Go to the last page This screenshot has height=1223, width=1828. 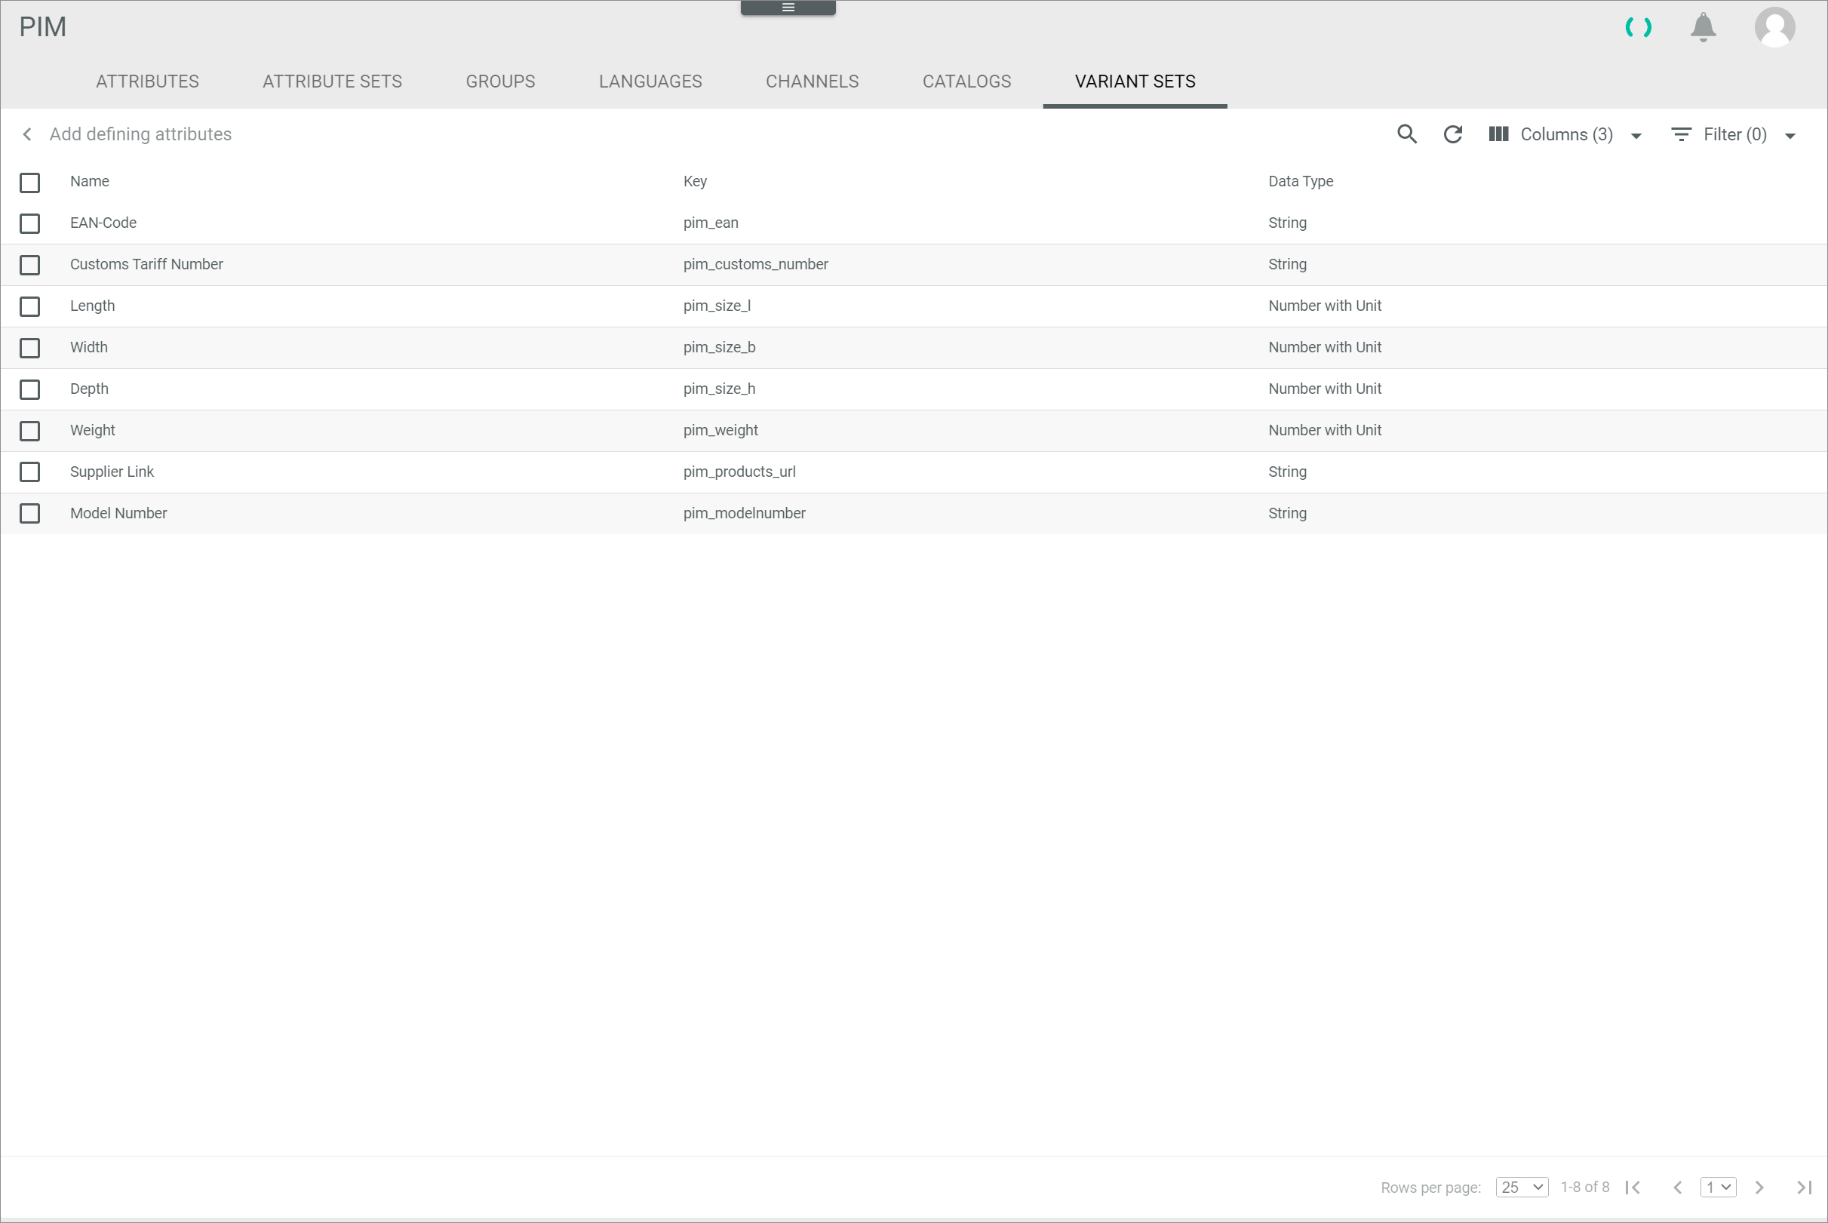pyautogui.click(x=1804, y=1187)
